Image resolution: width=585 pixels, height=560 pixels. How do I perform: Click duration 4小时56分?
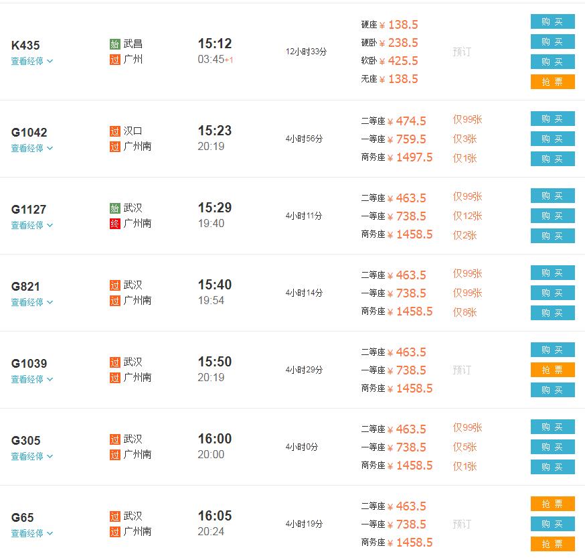tap(304, 139)
